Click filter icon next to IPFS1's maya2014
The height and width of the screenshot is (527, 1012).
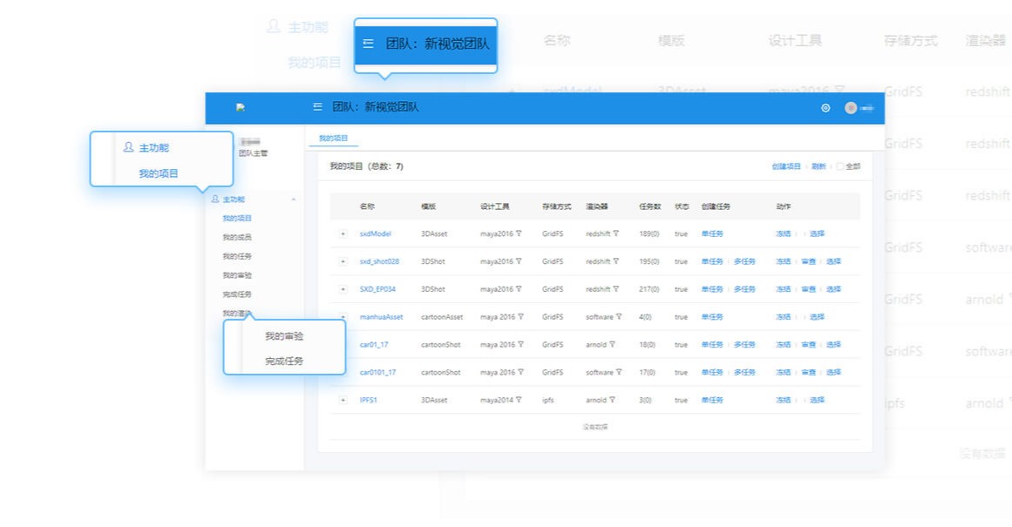(x=520, y=401)
